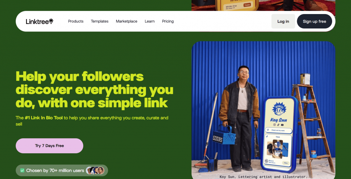Screen dimensions: 351x179
Task: Go to the Pricing page
Action: click(x=168, y=21)
